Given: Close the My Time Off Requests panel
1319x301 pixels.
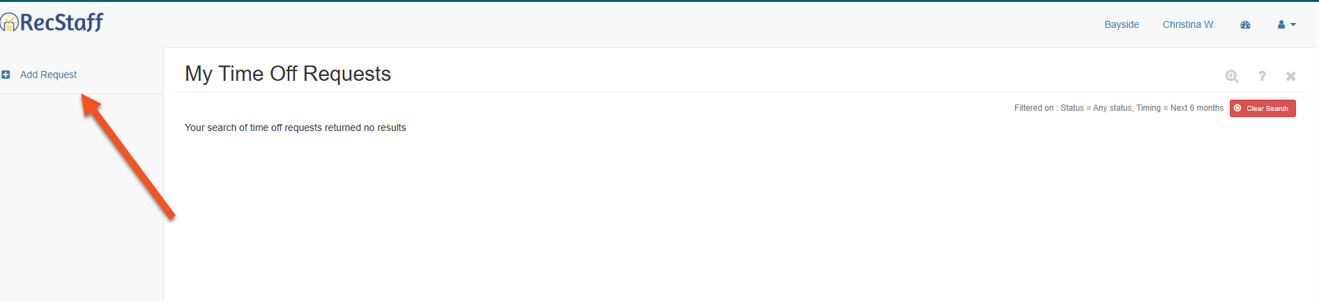Looking at the screenshot, I should [x=1291, y=76].
